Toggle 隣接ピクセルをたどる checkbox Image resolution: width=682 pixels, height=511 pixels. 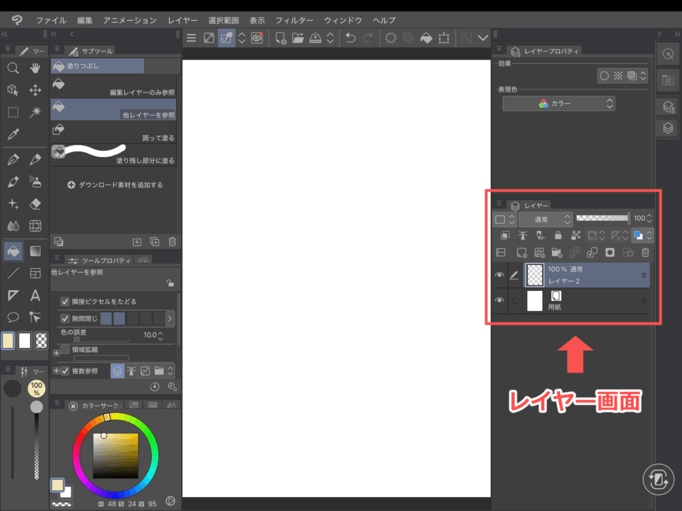[65, 301]
